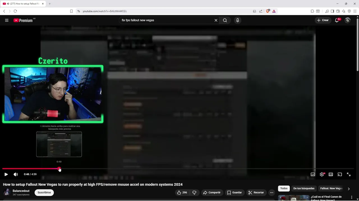Start voice search with microphone
Viewport: 359px width, 201px height.
[x=238, y=20]
